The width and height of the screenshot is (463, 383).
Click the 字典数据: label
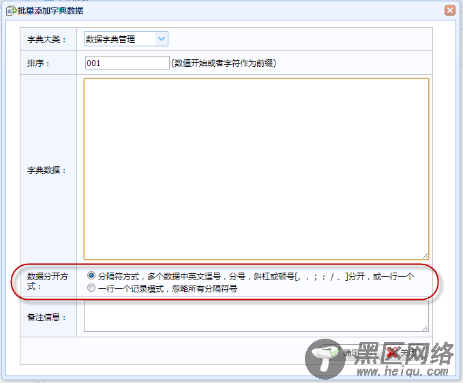(46, 170)
